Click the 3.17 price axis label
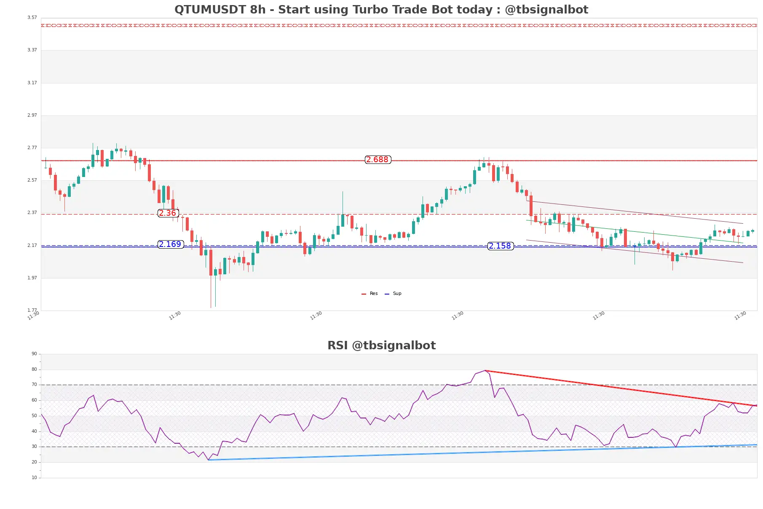The image size is (763, 509). click(32, 83)
